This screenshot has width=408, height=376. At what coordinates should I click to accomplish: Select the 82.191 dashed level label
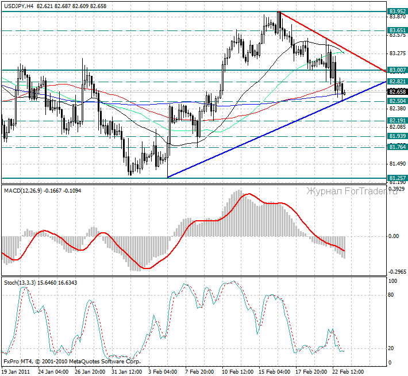click(397, 121)
